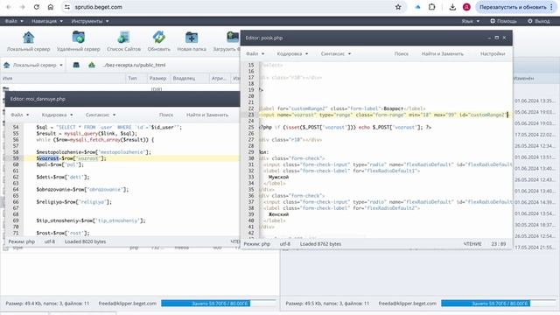Minimize the poisk.php editor window

pyautogui.click(x=489, y=38)
